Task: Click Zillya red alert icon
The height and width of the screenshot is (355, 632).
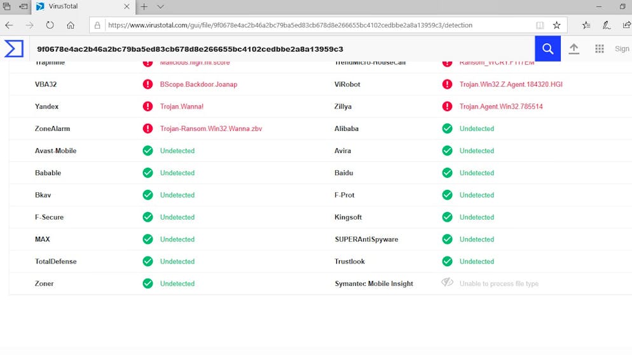Action: pyautogui.click(x=448, y=106)
